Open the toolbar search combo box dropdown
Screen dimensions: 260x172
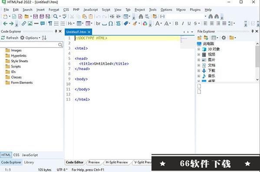[x=205, y=16]
